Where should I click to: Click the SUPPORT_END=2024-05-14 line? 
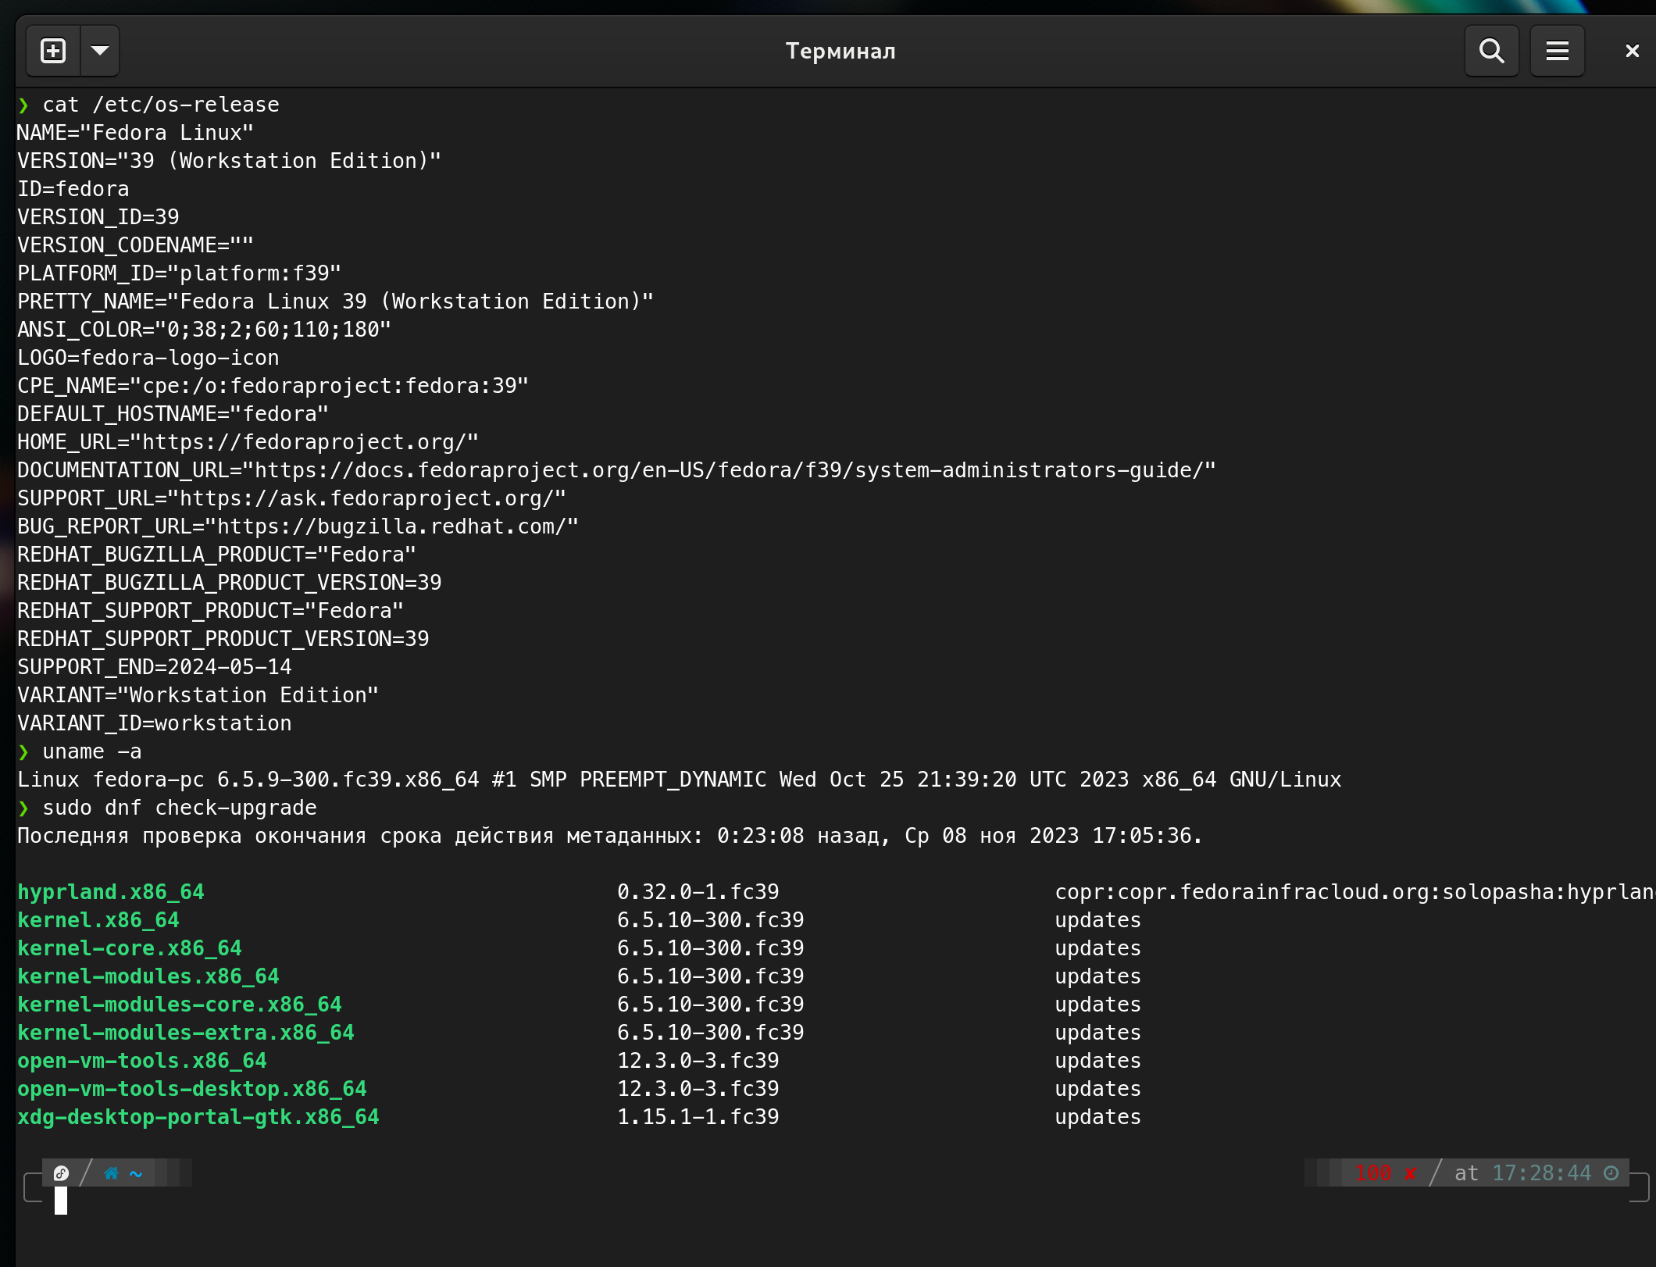point(155,667)
